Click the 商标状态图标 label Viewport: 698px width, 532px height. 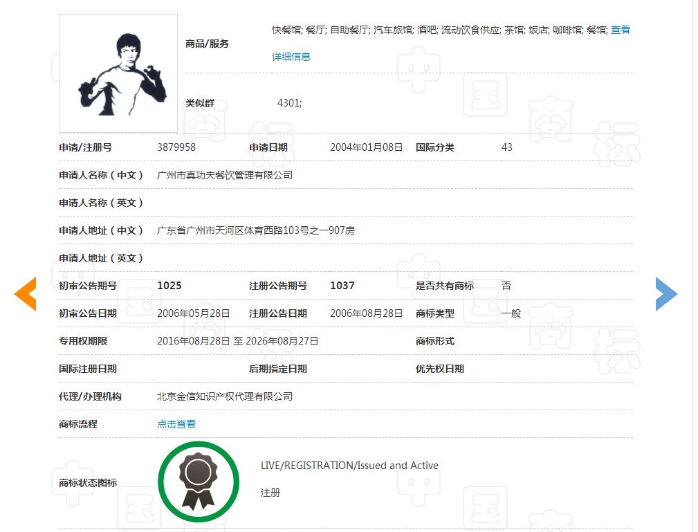(88, 483)
